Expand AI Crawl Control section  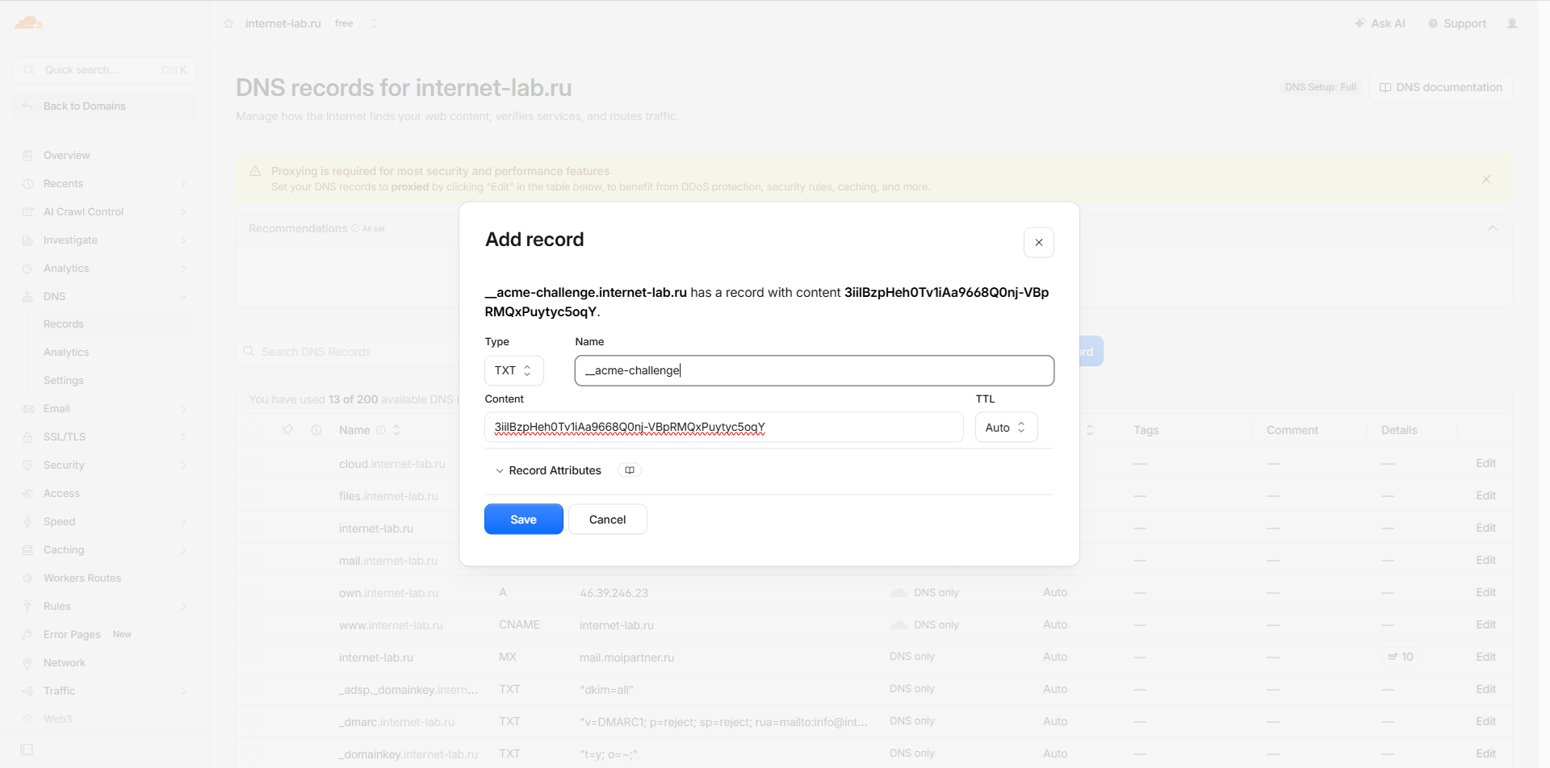tap(183, 212)
